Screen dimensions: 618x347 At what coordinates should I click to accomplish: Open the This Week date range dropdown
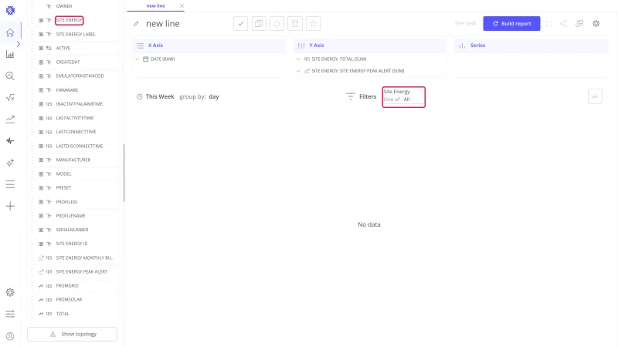(160, 97)
